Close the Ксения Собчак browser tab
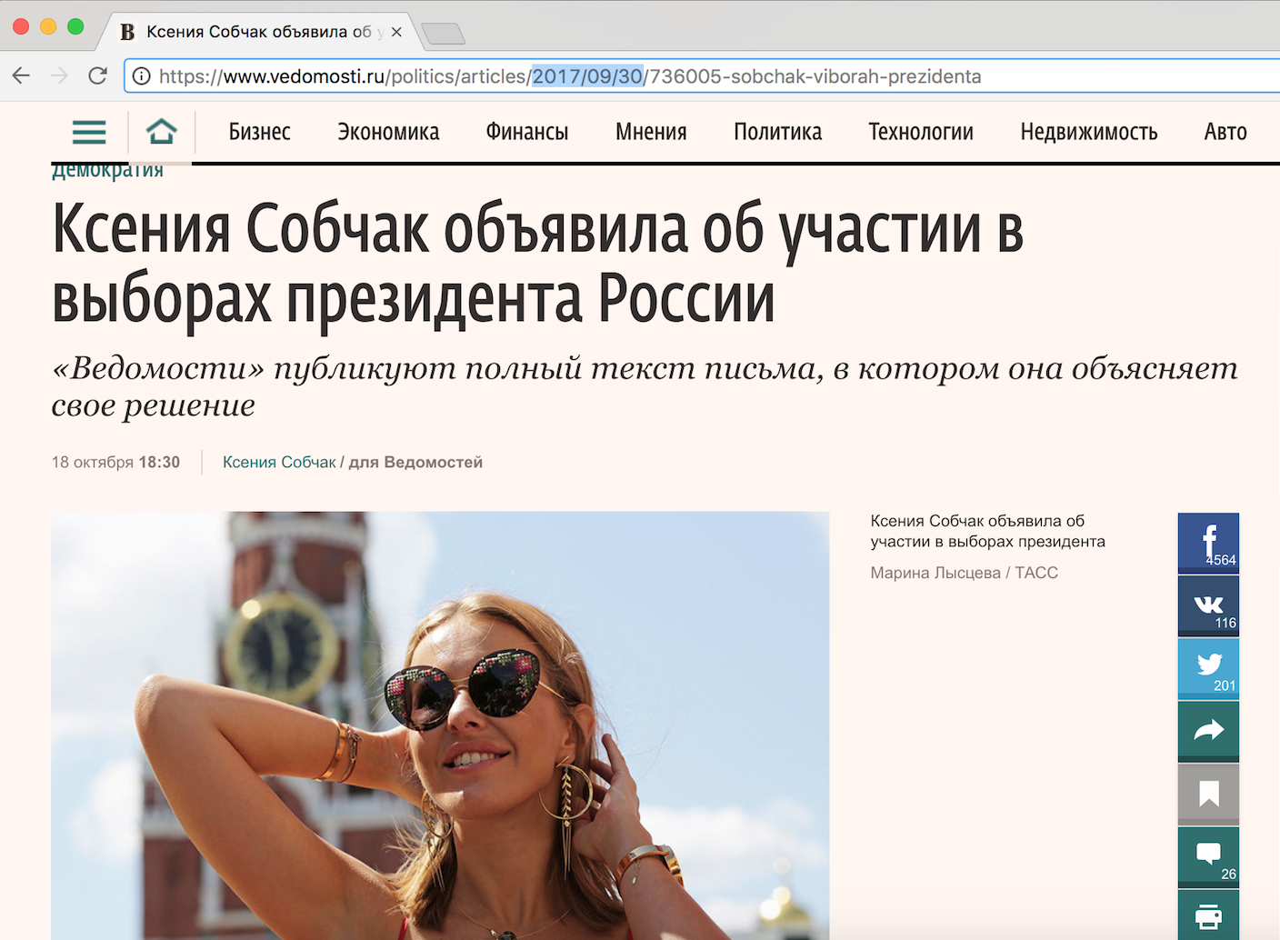Image resolution: width=1280 pixels, height=940 pixels. pos(396,32)
